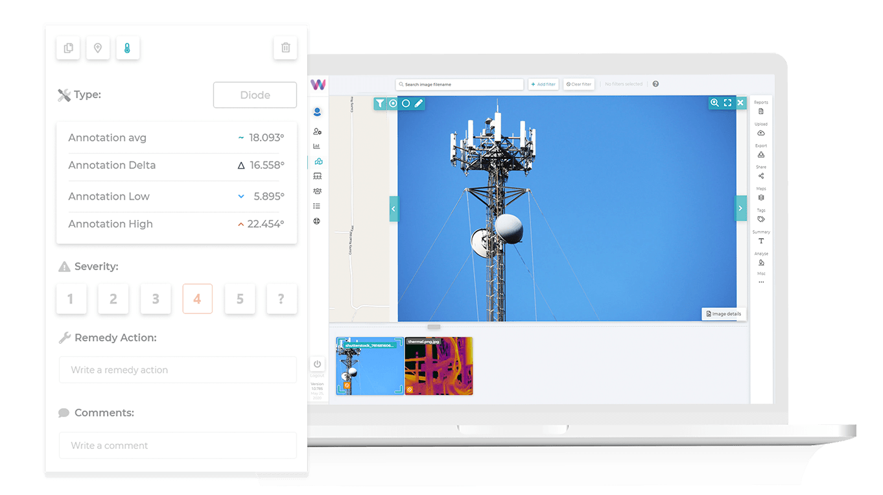Set severity level to 2

113,299
